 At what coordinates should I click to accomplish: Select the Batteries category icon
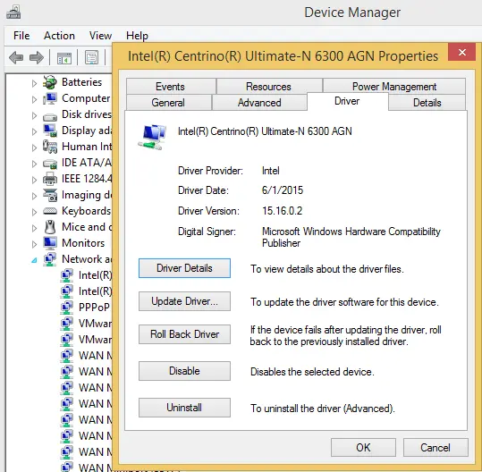click(50, 82)
